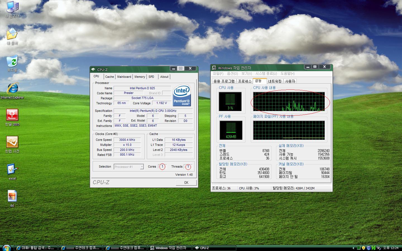Click the Bus Speed value "200.0 MHz"
Image resolution: width=402 pixels, height=251 pixels.
[x=127, y=150]
